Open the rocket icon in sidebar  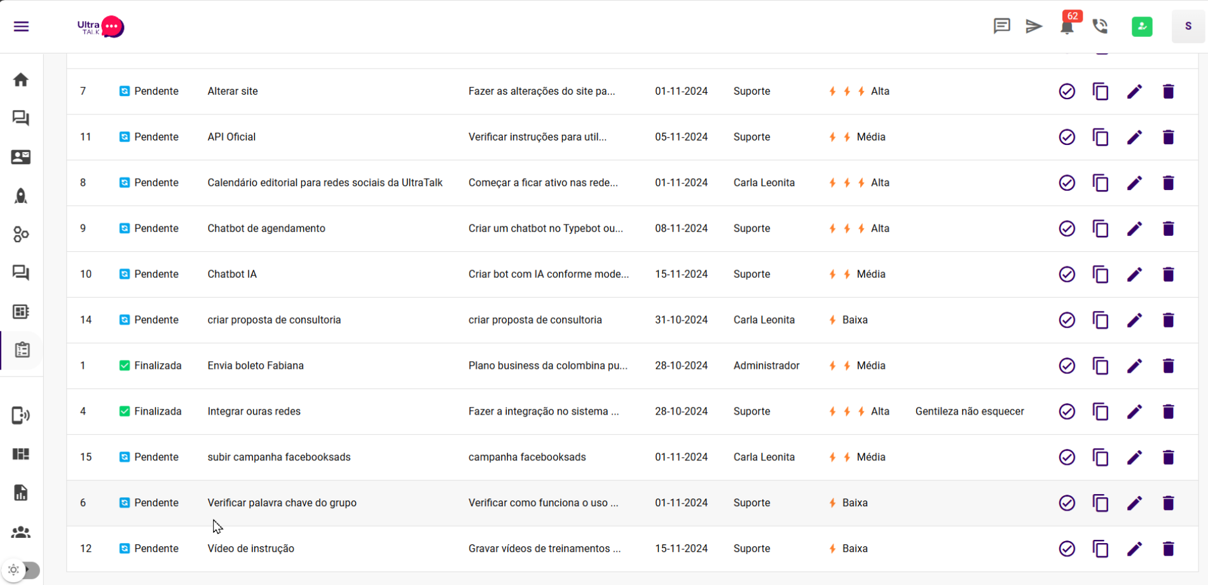click(x=21, y=196)
